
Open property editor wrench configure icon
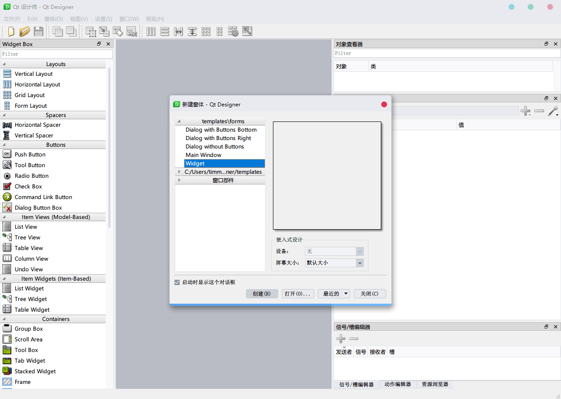pos(553,111)
